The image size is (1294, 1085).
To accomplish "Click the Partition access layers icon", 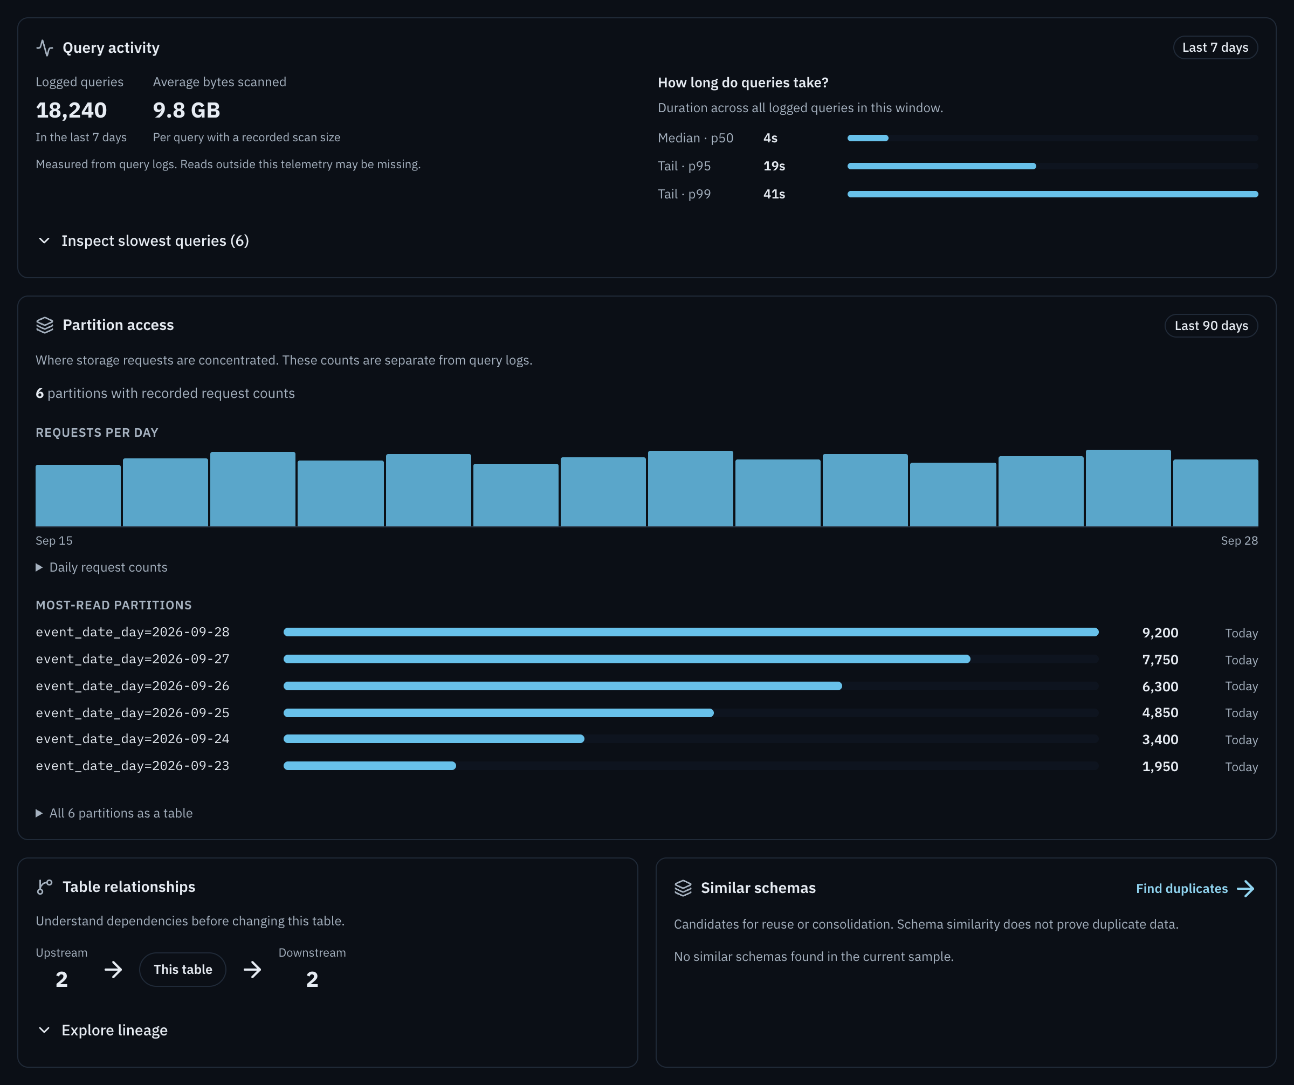I will (x=44, y=325).
